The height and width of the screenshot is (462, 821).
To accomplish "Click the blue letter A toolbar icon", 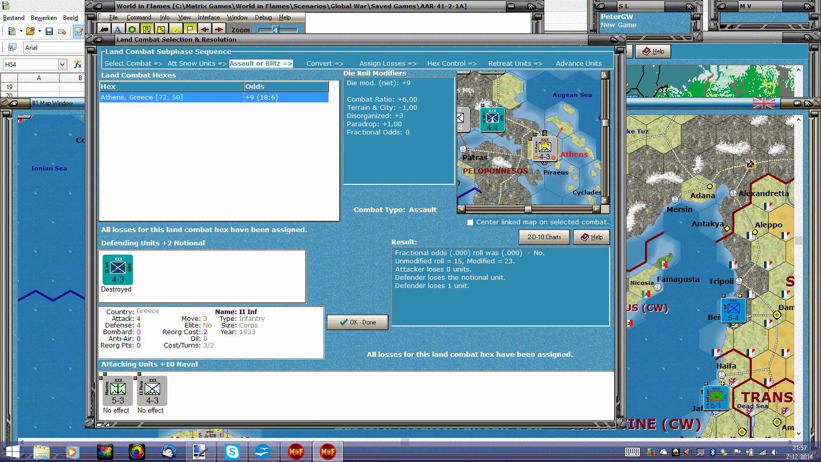I will pyautogui.click(x=118, y=29).
